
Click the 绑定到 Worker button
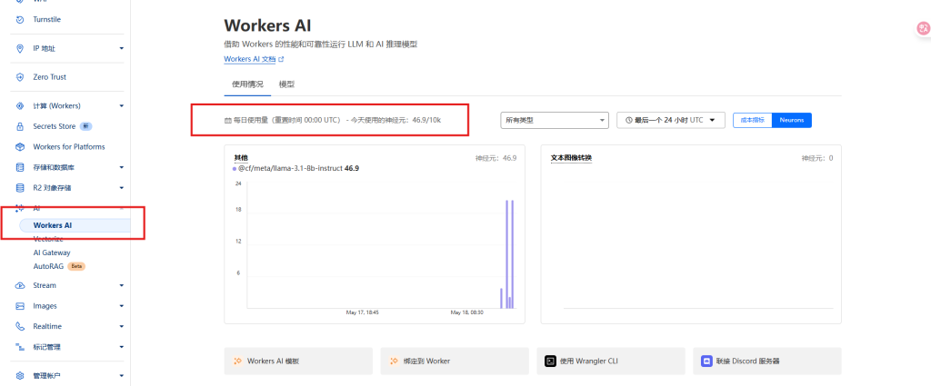pos(455,361)
